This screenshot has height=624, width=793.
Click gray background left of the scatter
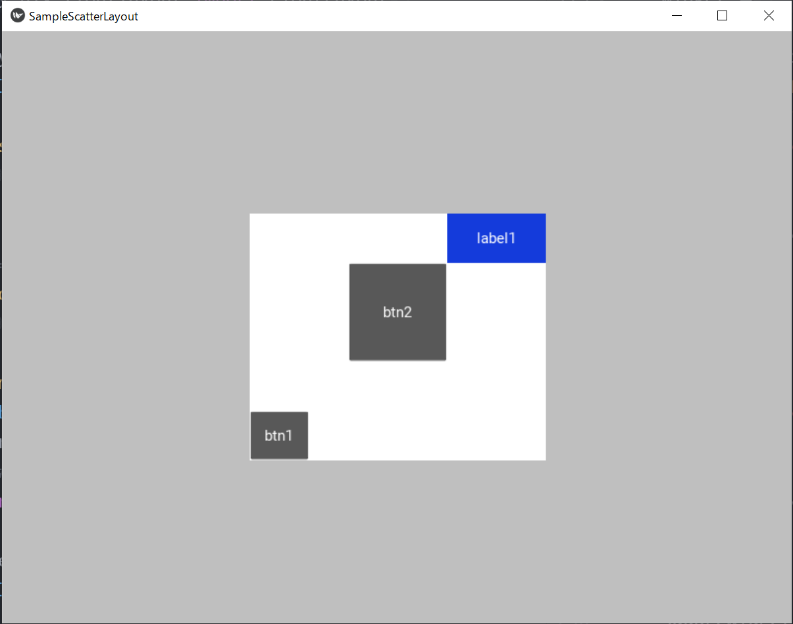[125, 336]
